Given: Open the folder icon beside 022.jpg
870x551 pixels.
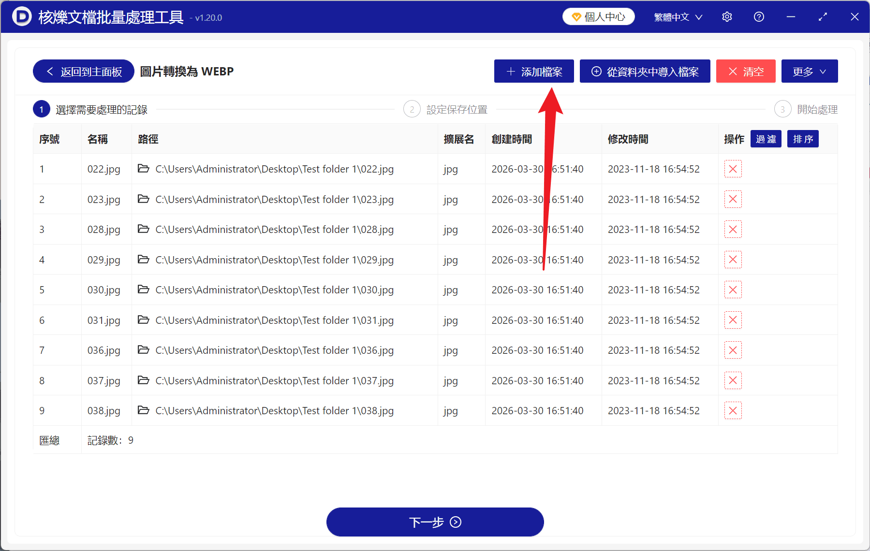Looking at the screenshot, I should (143, 169).
